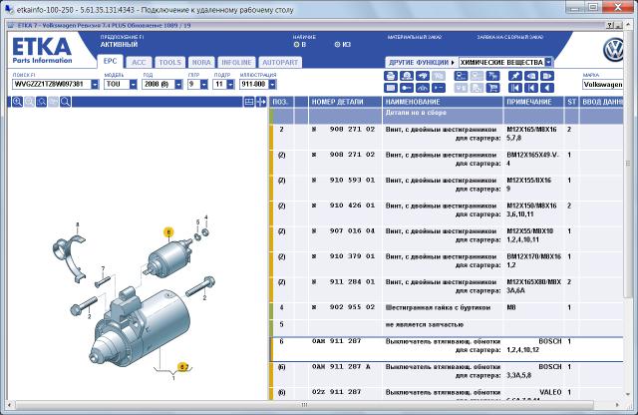Expand the ДРУГИЕ ФУНКЦИИ menu

421,62
